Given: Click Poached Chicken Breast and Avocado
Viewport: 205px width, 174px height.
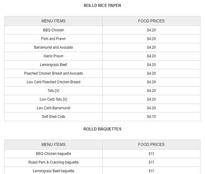Looking at the screenshot, I should tap(54, 73).
